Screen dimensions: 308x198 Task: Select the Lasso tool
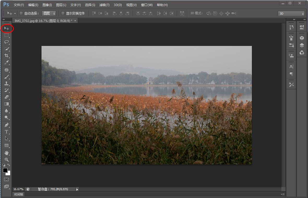point(7,42)
